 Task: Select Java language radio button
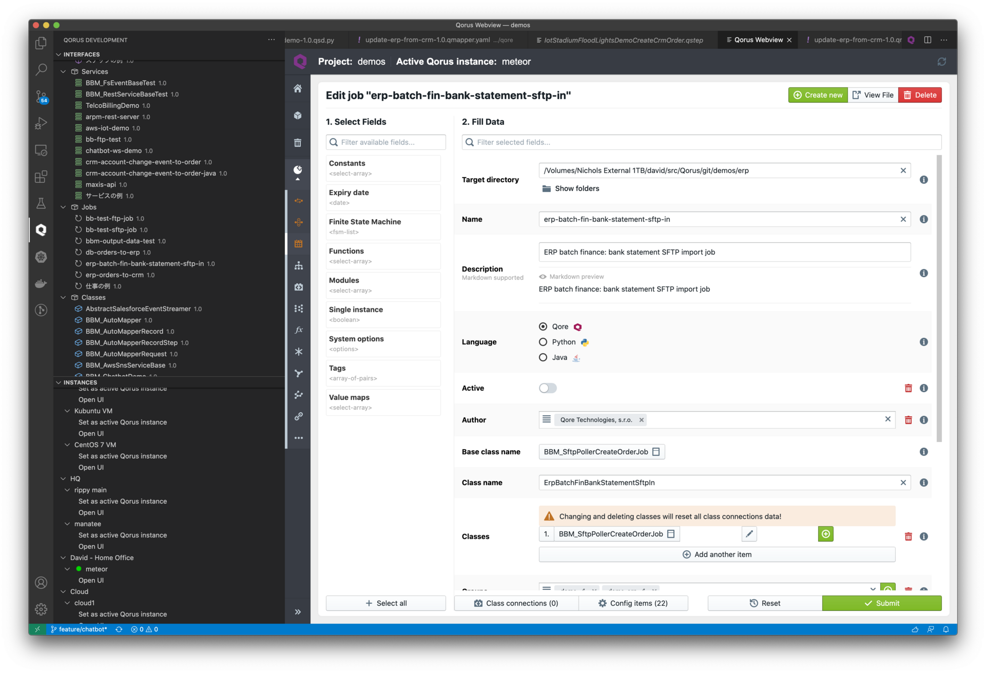[x=543, y=357]
